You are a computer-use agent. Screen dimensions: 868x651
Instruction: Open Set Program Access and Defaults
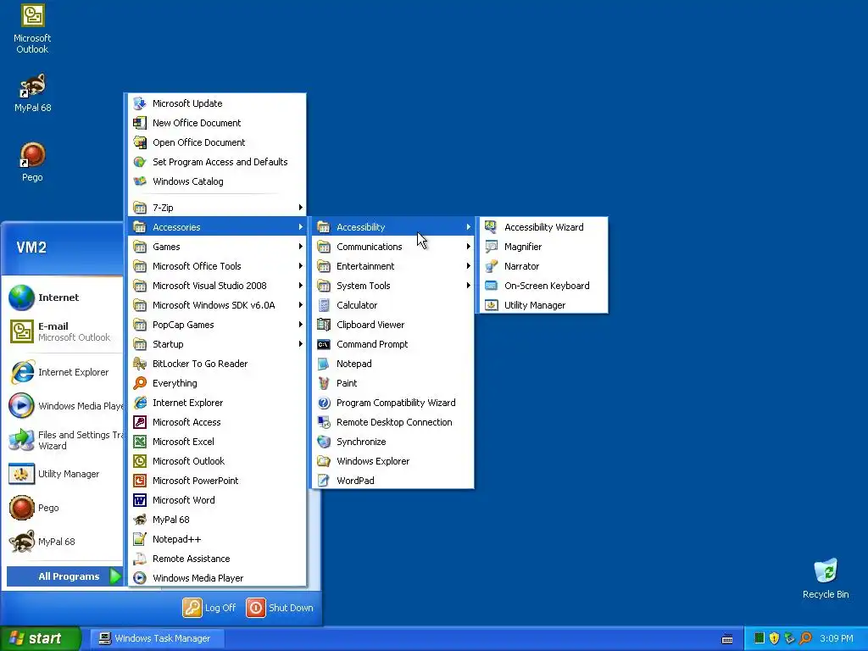click(x=217, y=162)
